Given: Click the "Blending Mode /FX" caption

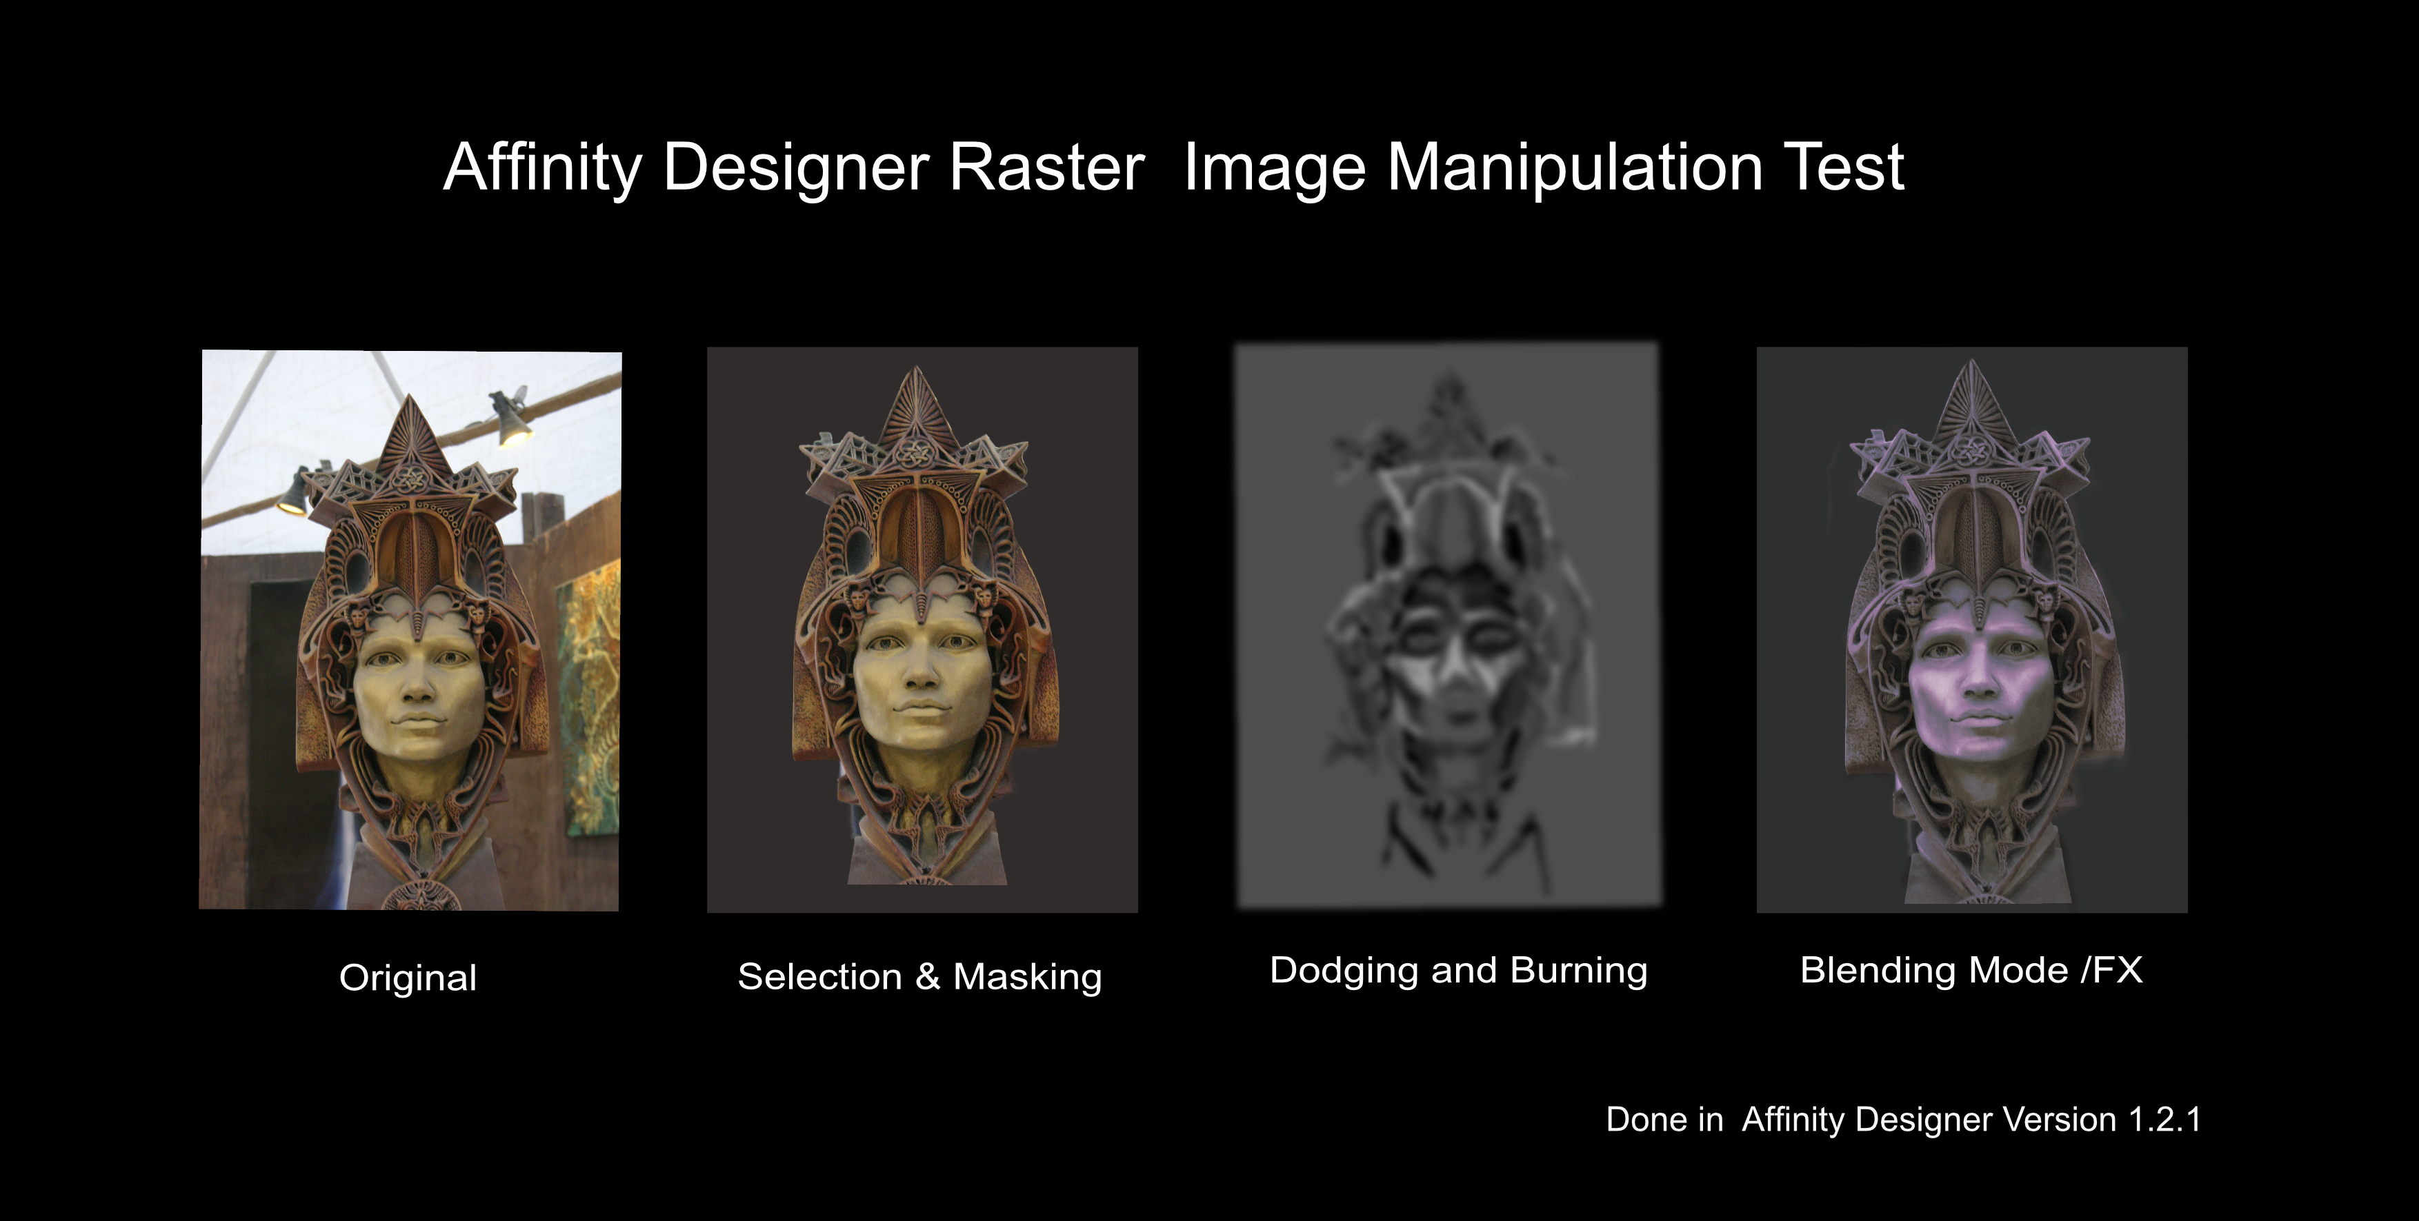Looking at the screenshot, I should click(1971, 971).
